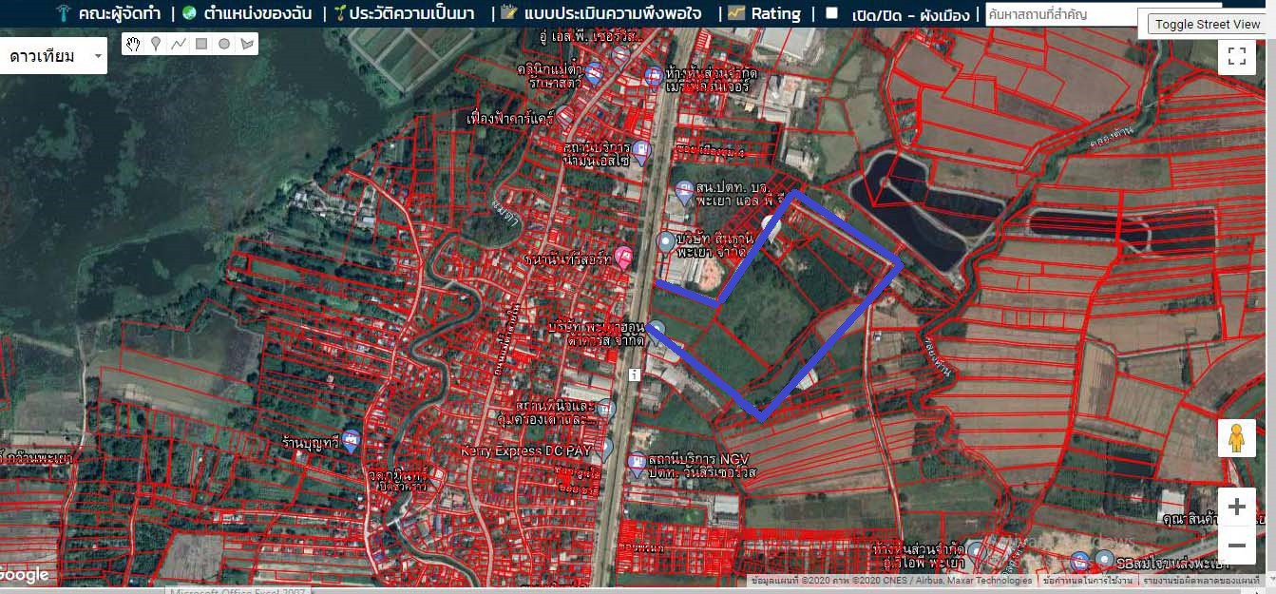Click the SBสมใจขนส่งพะเยา marker
Image resolution: width=1276 pixels, height=594 pixels.
1104,560
